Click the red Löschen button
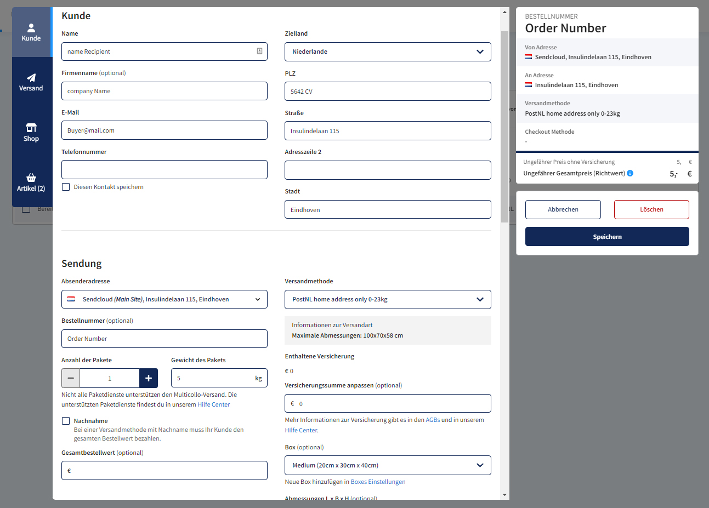The width and height of the screenshot is (709, 508). (x=651, y=209)
